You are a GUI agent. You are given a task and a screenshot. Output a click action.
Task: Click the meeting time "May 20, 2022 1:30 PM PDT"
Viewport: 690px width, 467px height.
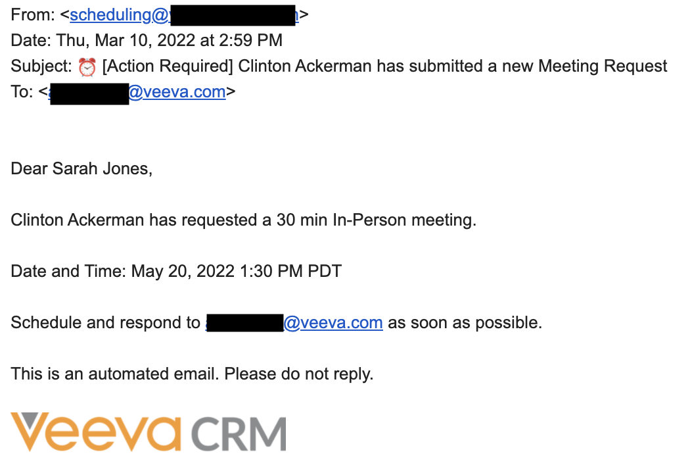point(237,272)
